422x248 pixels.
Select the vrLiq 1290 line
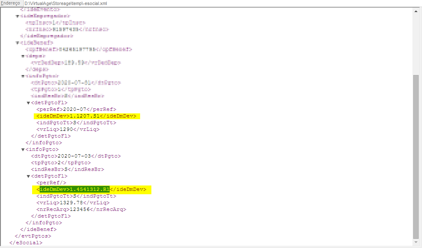68,129
